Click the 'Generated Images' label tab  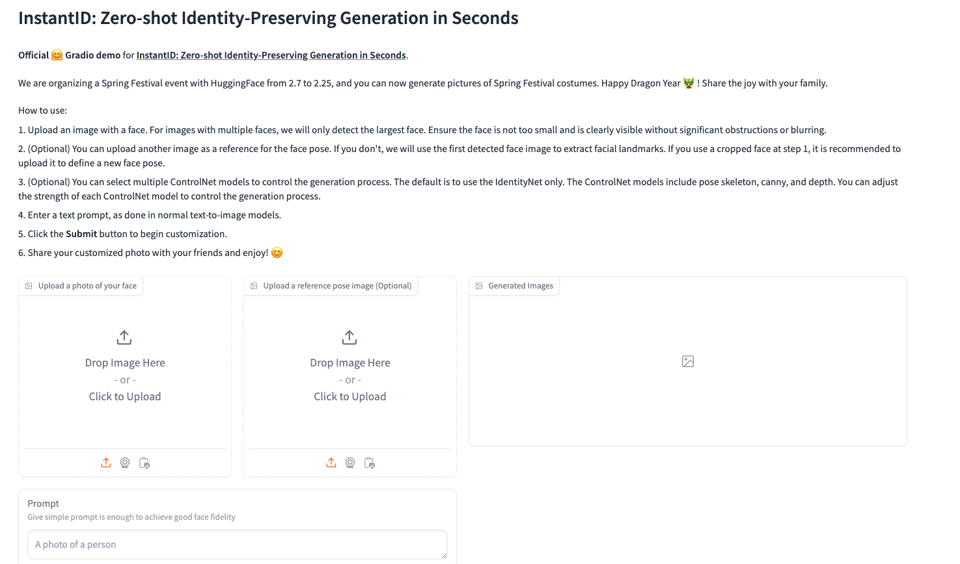(x=520, y=286)
